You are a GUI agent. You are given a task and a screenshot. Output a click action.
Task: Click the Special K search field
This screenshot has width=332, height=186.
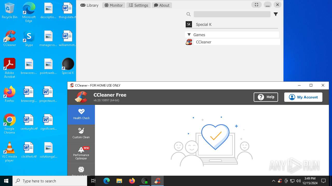coord(232,14)
